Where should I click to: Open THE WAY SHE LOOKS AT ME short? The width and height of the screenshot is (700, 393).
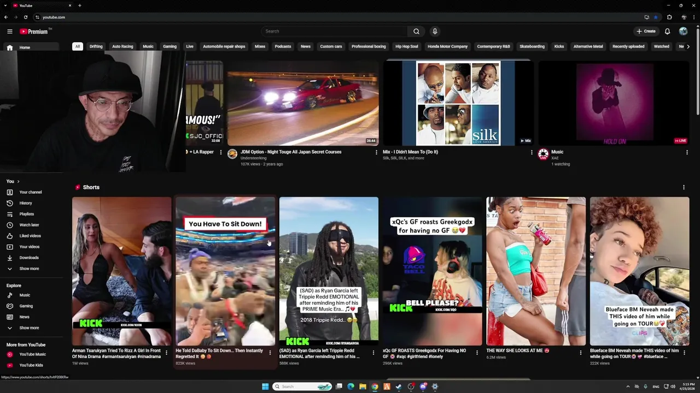536,271
